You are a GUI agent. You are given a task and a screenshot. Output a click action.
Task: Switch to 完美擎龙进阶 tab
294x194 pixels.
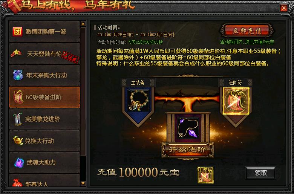pos(44,119)
